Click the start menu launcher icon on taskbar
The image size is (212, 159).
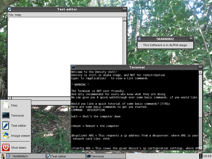pyautogui.click(x=3, y=156)
